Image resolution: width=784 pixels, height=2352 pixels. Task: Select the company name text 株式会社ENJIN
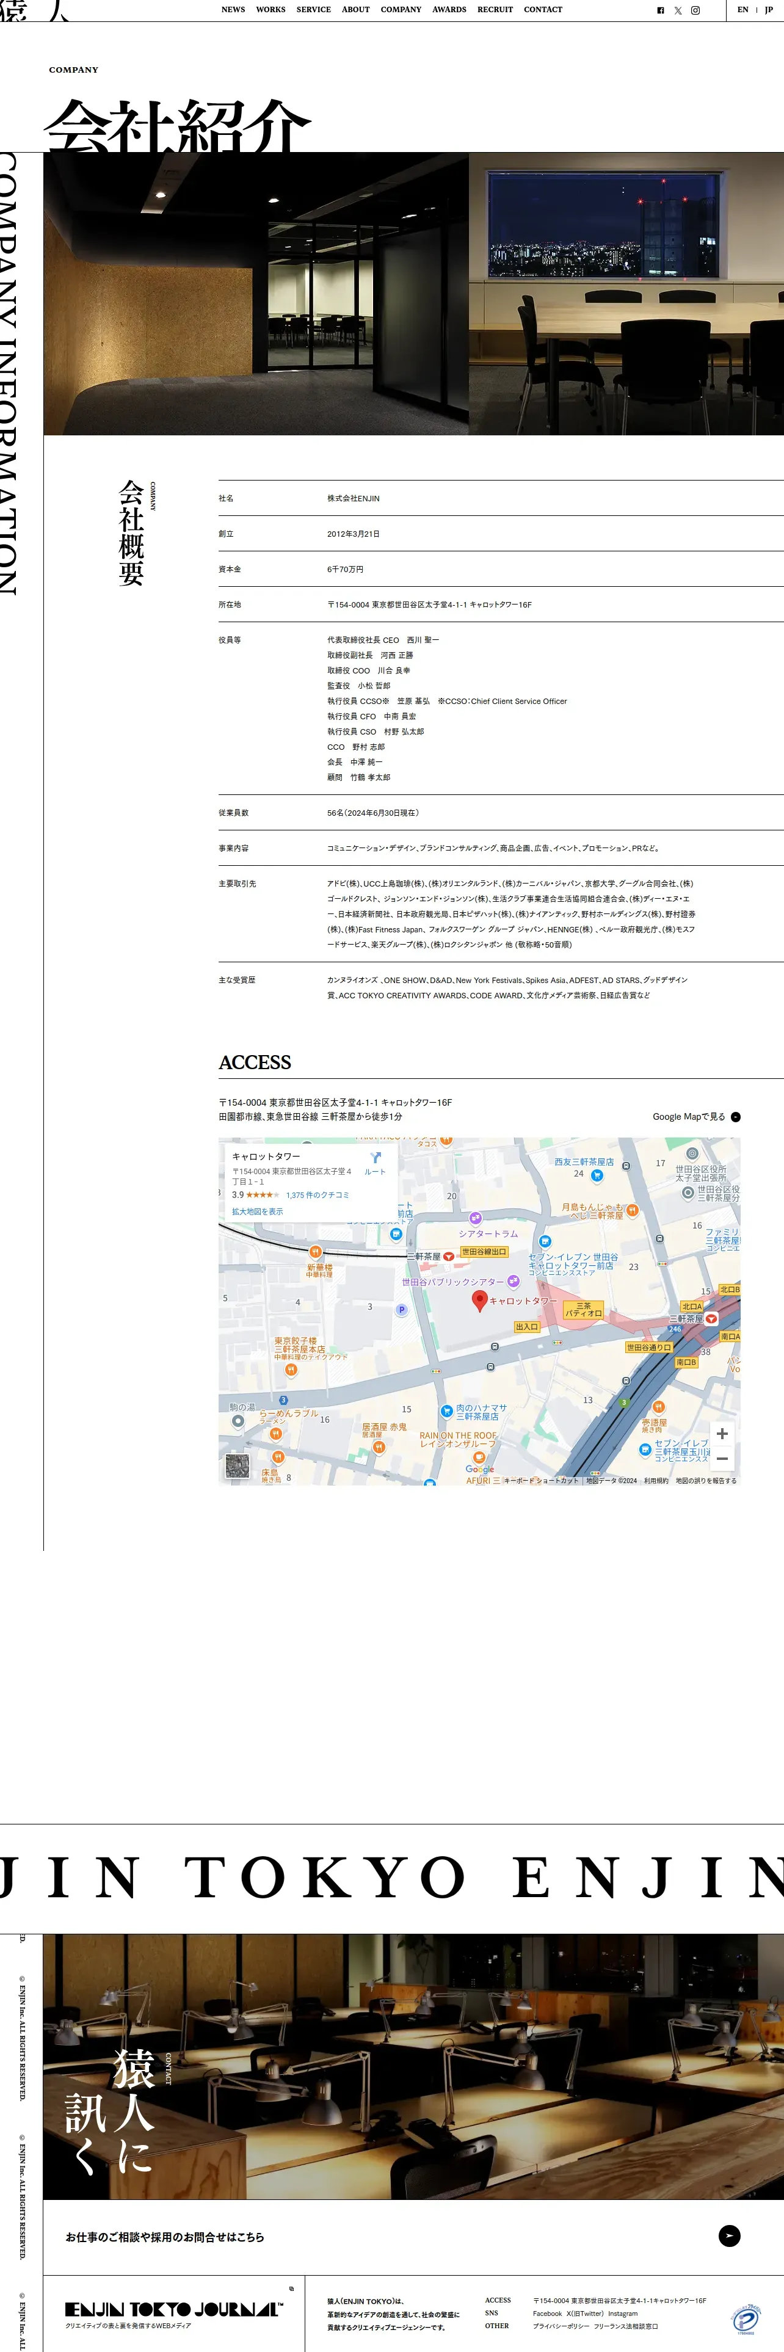point(353,498)
